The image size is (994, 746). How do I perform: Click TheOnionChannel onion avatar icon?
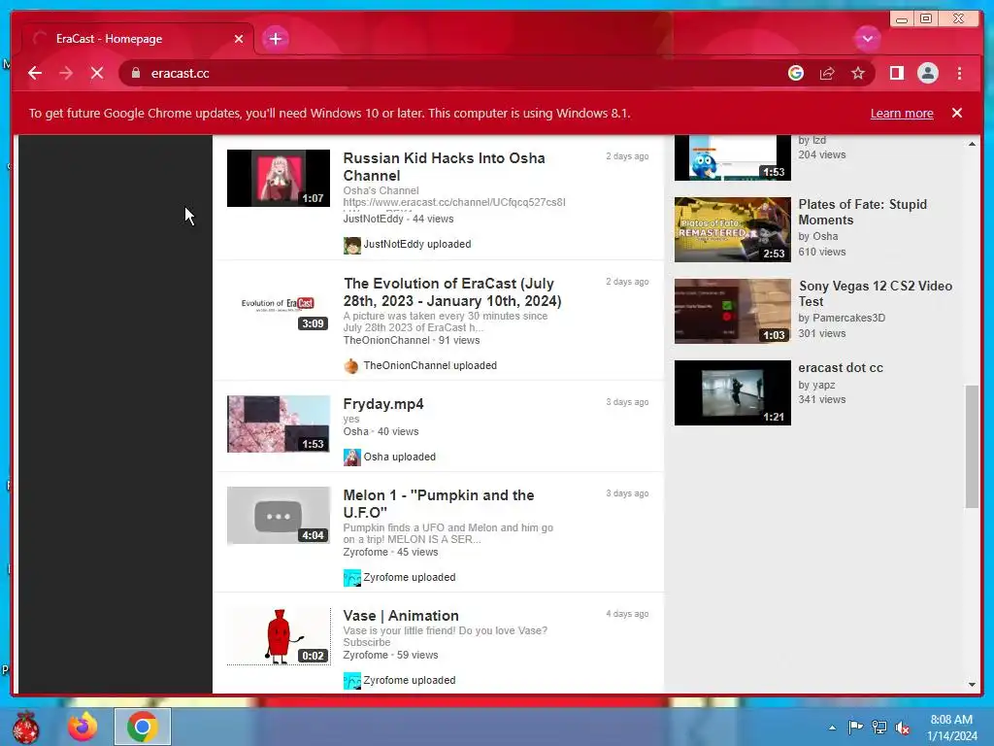351,366
